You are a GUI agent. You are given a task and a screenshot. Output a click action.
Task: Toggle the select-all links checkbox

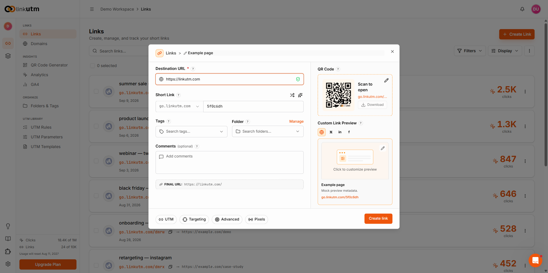coord(92,66)
